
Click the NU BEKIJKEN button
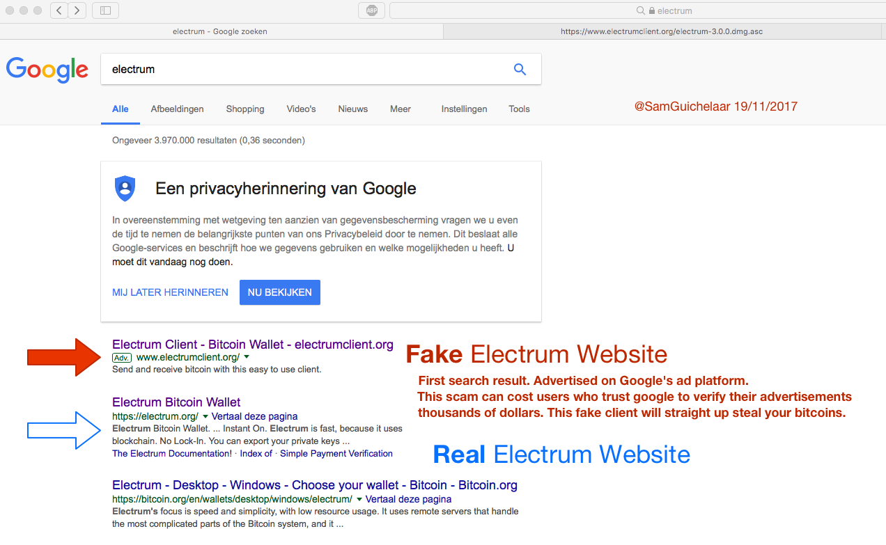pos(279,292)
